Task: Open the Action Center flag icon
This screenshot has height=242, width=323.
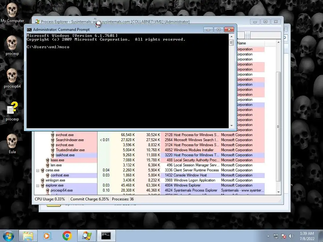Action: [x=284, y=236]
